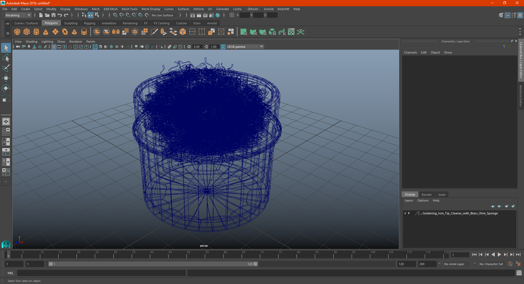The width and height of the screenshot is (524, 284).
Task: Select the Multi-Cut knife tool icon
Action: pyautogui.click(x=154, y=32)
